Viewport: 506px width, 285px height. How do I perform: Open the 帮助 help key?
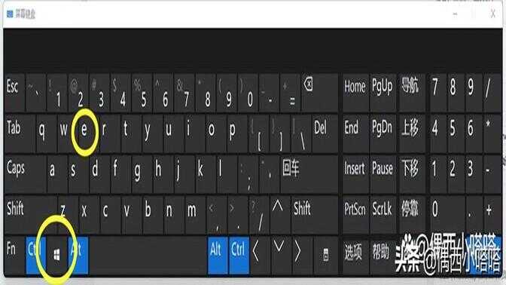[x=381, y=252]
